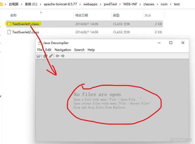195x144 pixels.
Task: Click CLASS 文件 type of TestSverlet2.class
Action: (122, 32)
